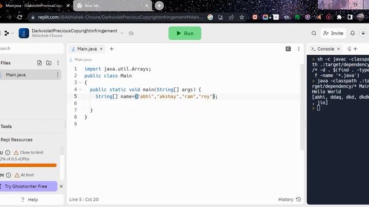The width and height of the screenshot is (369, 207).
Task: Open Main.java file options menu
Action: click(58, 75)
